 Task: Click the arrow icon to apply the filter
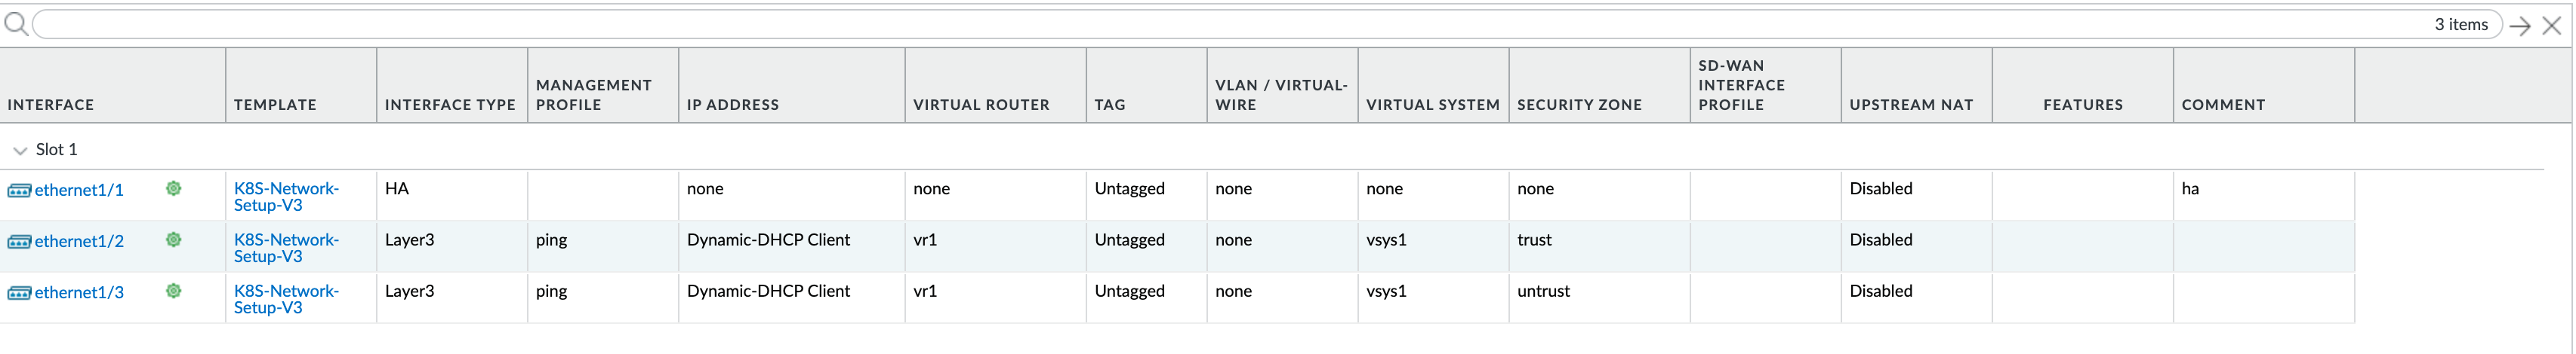pos(2519,26)
